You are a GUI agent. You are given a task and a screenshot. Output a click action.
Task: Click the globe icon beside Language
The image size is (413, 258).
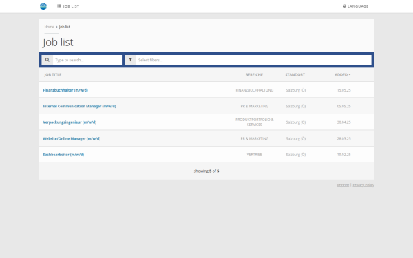coord(345,6)
